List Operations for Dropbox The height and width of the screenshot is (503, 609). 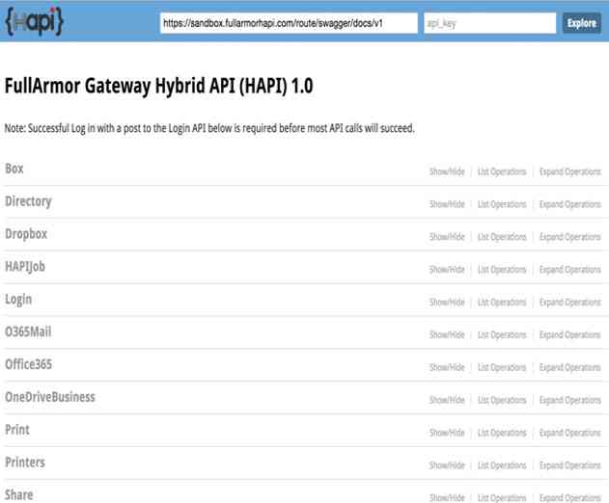coord(502,237)
